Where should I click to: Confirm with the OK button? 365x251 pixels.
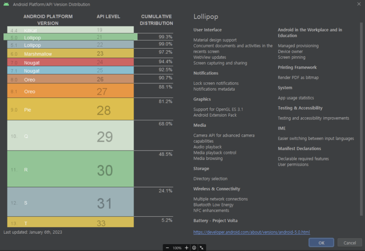[x=321, y=243]
